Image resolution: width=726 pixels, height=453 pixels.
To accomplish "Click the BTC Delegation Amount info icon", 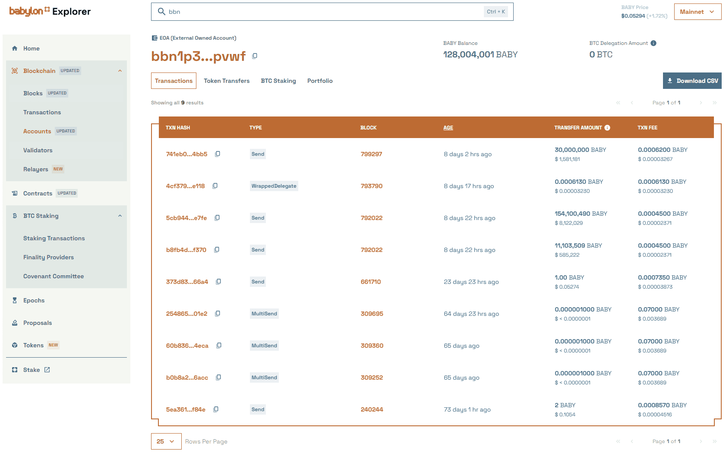I will click(x=653, y=43).
